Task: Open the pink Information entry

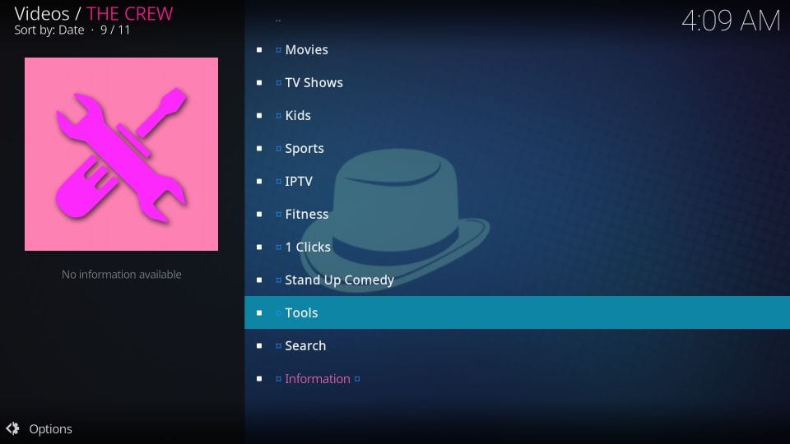Action: (x=517, y=378)
